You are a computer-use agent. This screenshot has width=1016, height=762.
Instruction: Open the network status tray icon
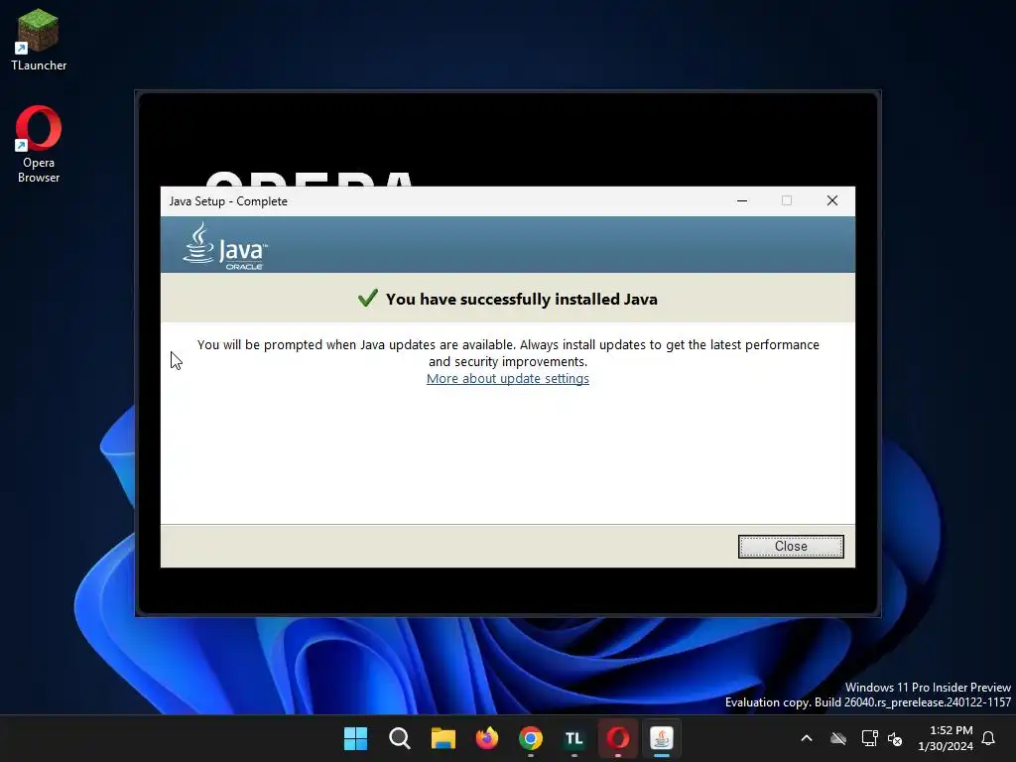click(x=869, y=738)
